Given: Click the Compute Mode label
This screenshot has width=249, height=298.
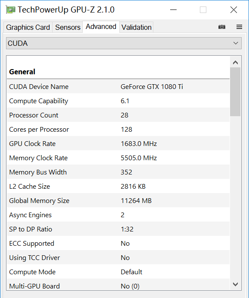Looking at the screenshot, I should [x=32, y=272].
